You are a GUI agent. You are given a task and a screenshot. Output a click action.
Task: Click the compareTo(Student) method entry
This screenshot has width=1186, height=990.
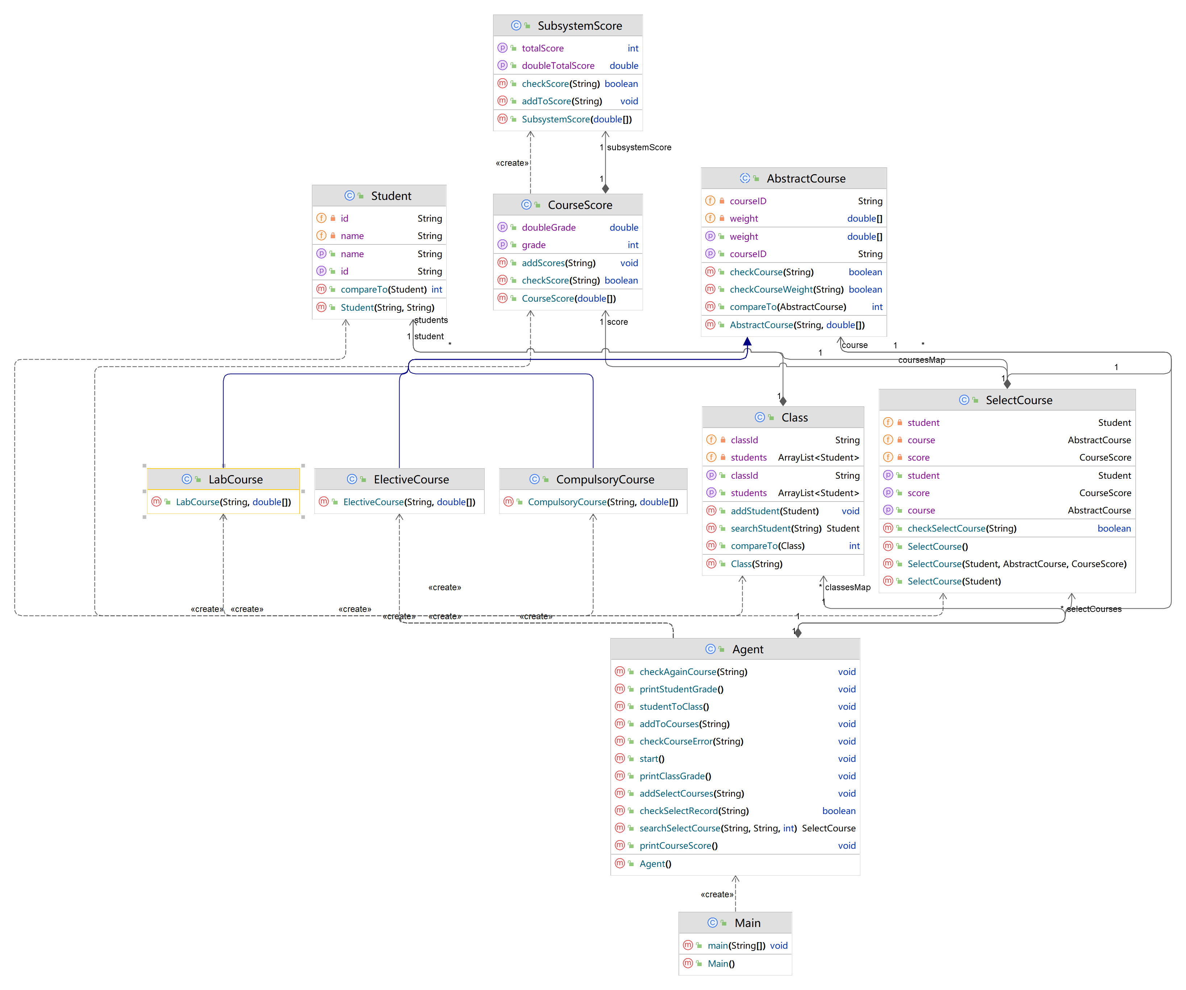[x=384, y=290]
